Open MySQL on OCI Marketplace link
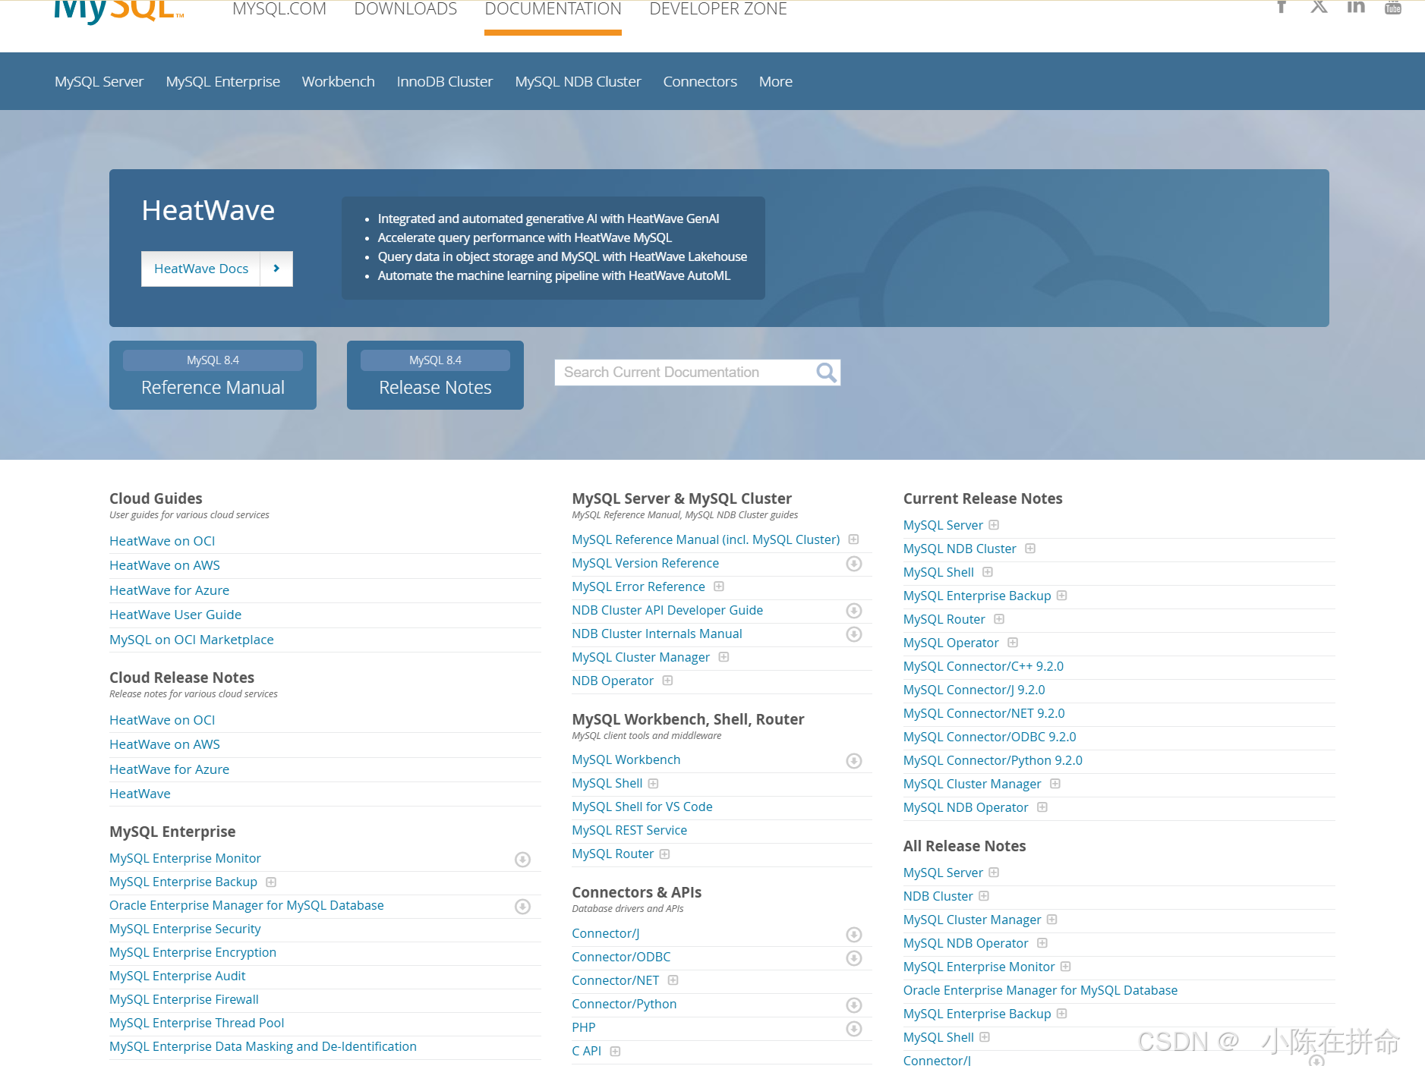Screen dimensions: 1425x1066 191,640
